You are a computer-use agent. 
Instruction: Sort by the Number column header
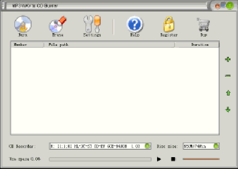click(27, 45)
